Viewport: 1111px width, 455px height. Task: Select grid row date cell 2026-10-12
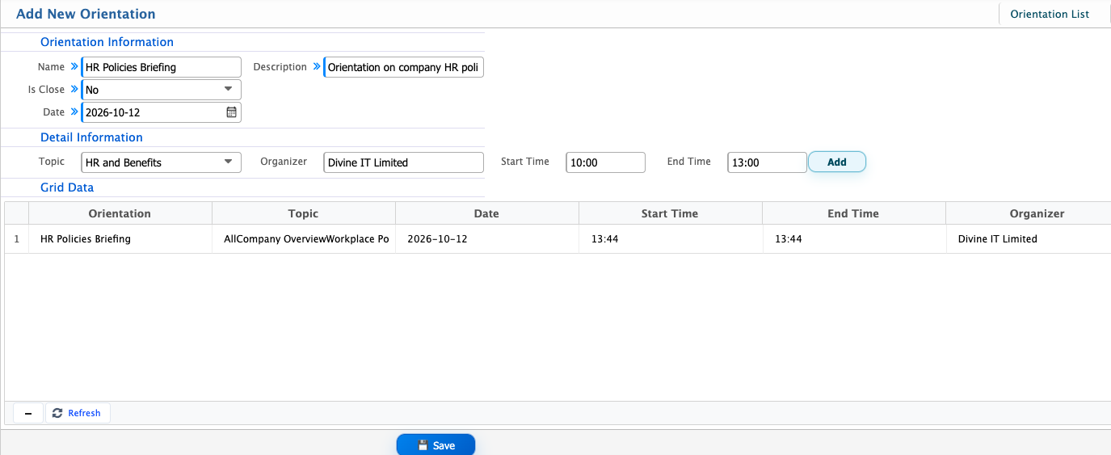click(x=487, y=239)
